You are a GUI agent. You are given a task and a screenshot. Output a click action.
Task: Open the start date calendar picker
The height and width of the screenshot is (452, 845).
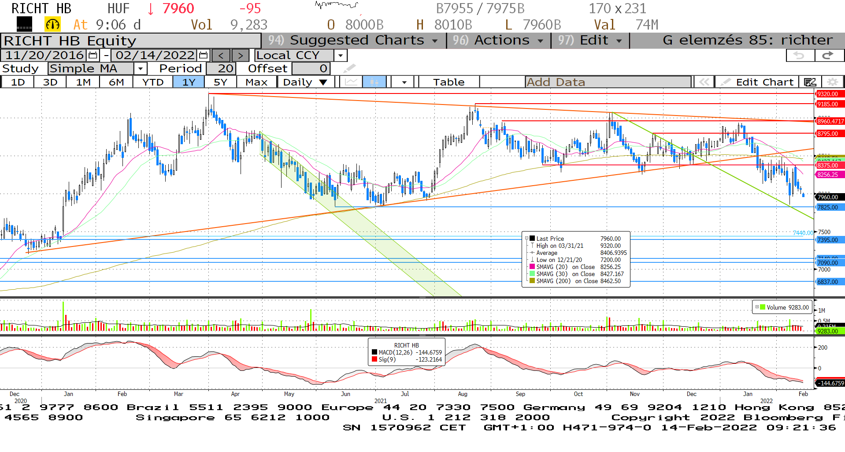pyautogui.click(x=93, y=56)
